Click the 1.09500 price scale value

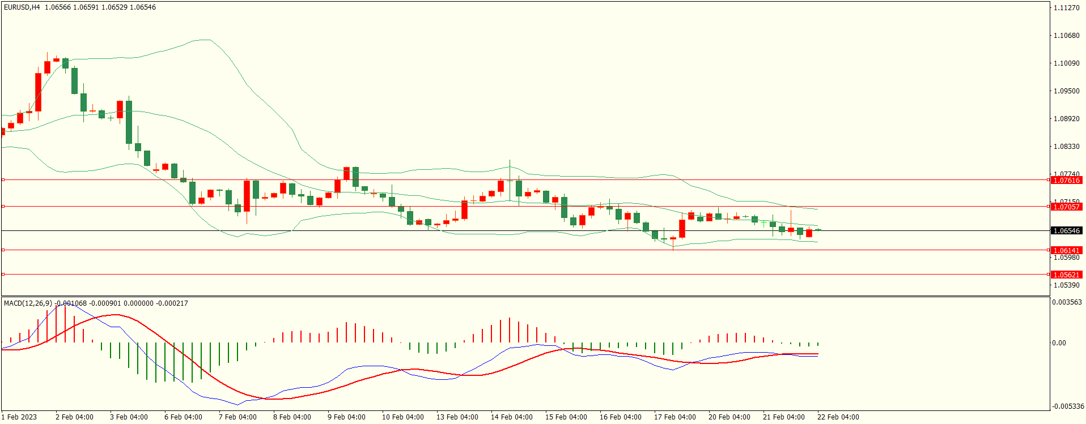(x=1066, y=91)
